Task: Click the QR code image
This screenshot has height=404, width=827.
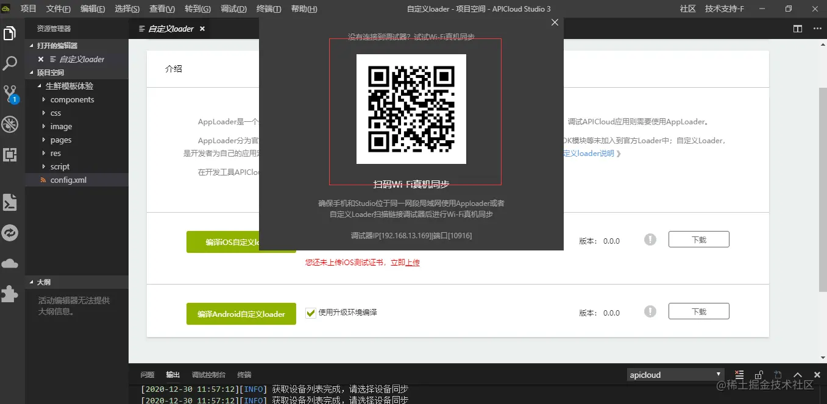Action: click(411, 109)
